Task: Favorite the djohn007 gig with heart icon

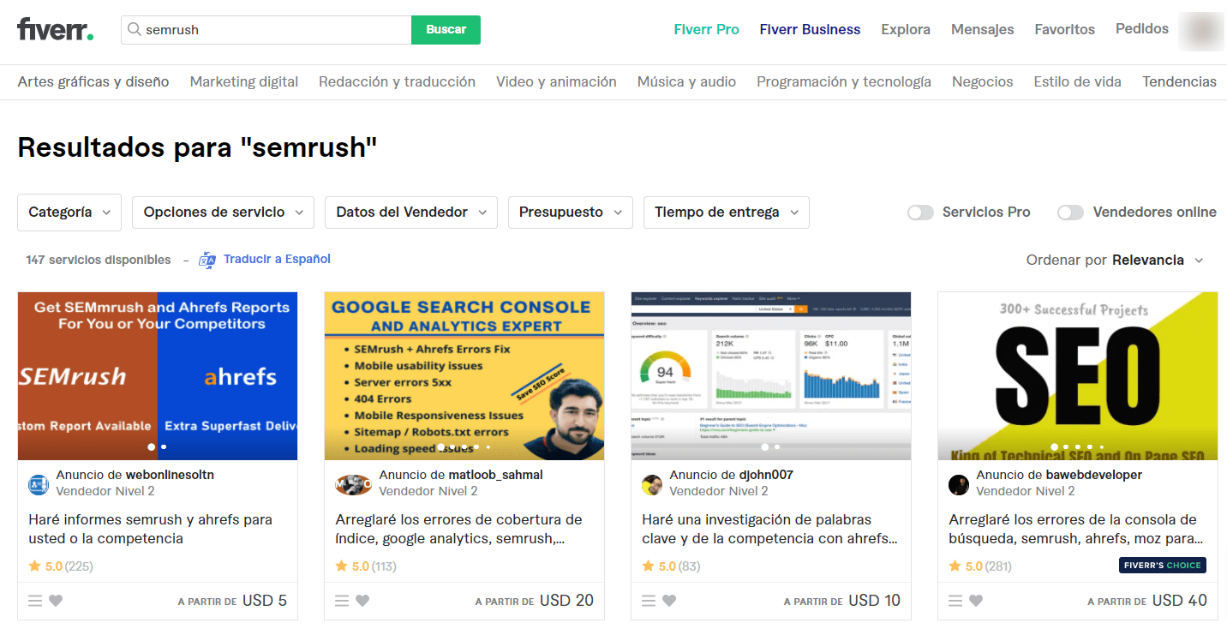Action: 669,601
